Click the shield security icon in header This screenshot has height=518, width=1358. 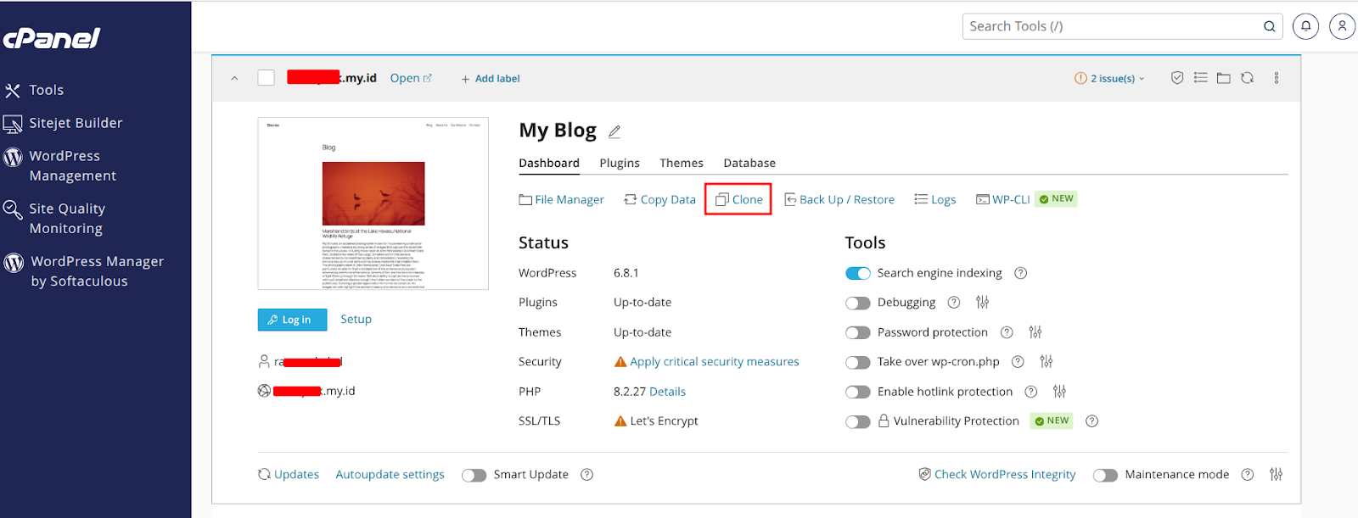tap(1177, 78)
